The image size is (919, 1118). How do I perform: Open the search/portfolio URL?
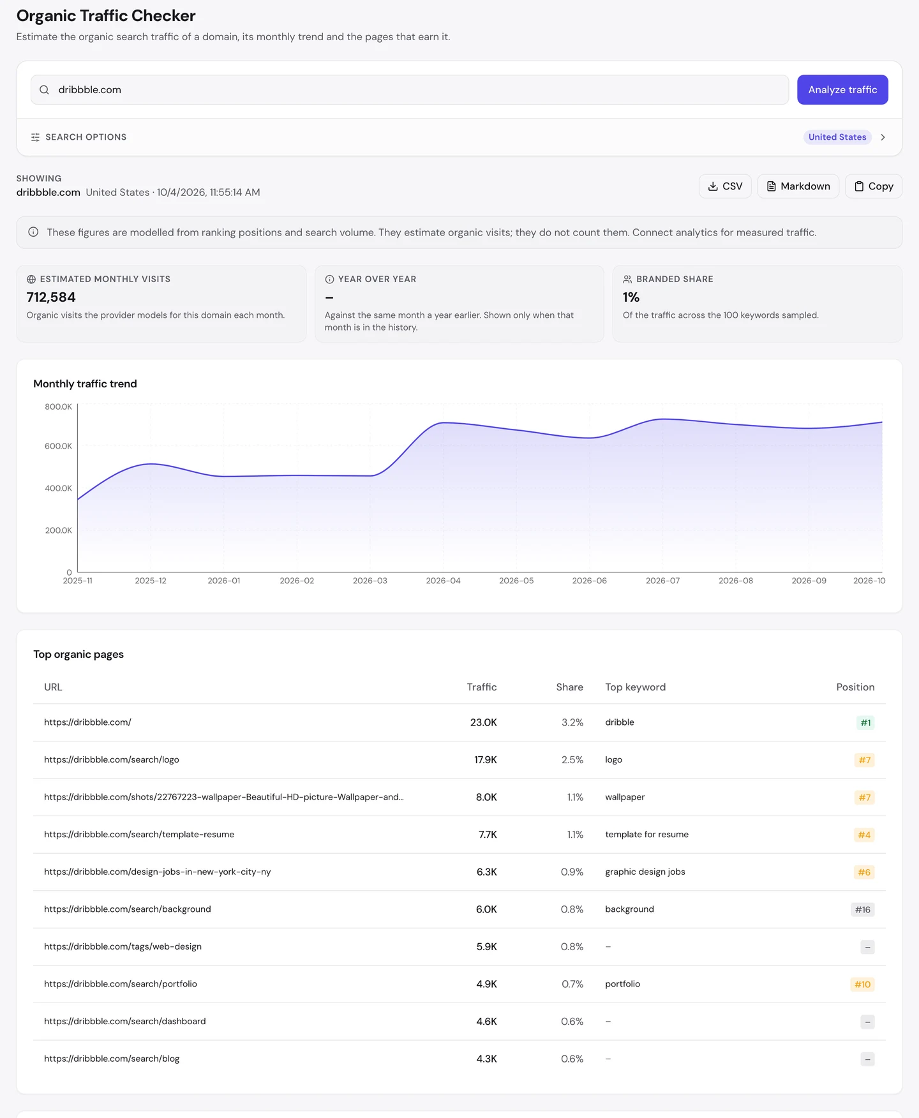(121, 984)
